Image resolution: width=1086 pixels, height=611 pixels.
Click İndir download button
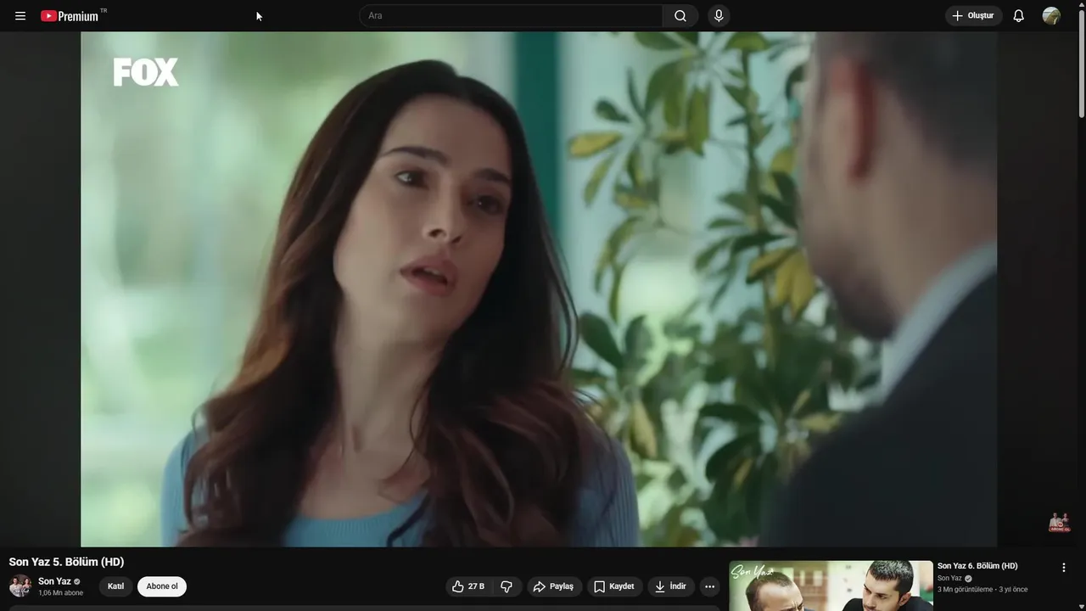coord(670,586)
